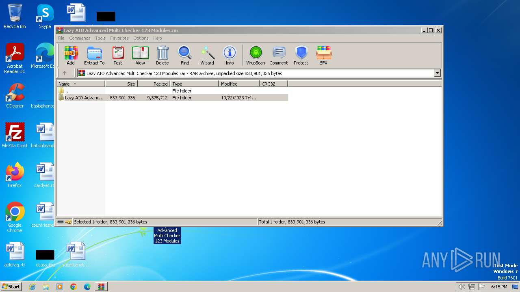This screenshot has width=520, height=292.
Task: Open the Favorites menu
Action: 119,38
